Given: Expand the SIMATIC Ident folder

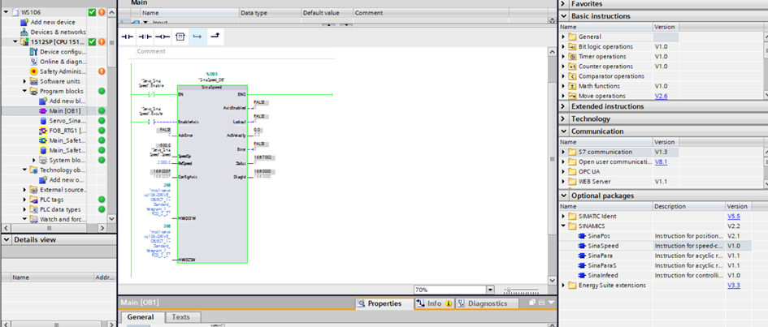Looking at the screenshot, I should pyautogui.click(x=564, y=216).
